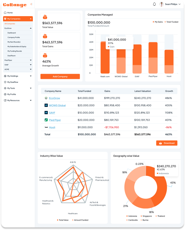Click the WOWS Global logo icon
185x230 pixels.
[x=46, y=105]
